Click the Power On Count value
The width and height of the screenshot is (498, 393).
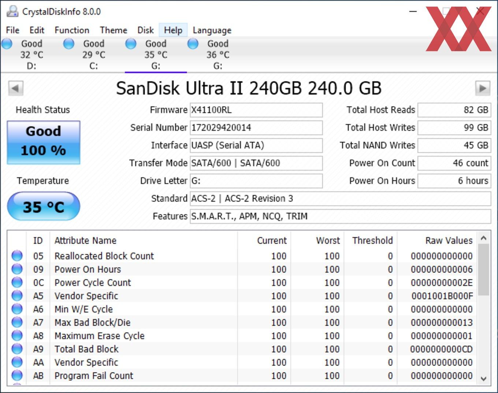tap(454, 163)
